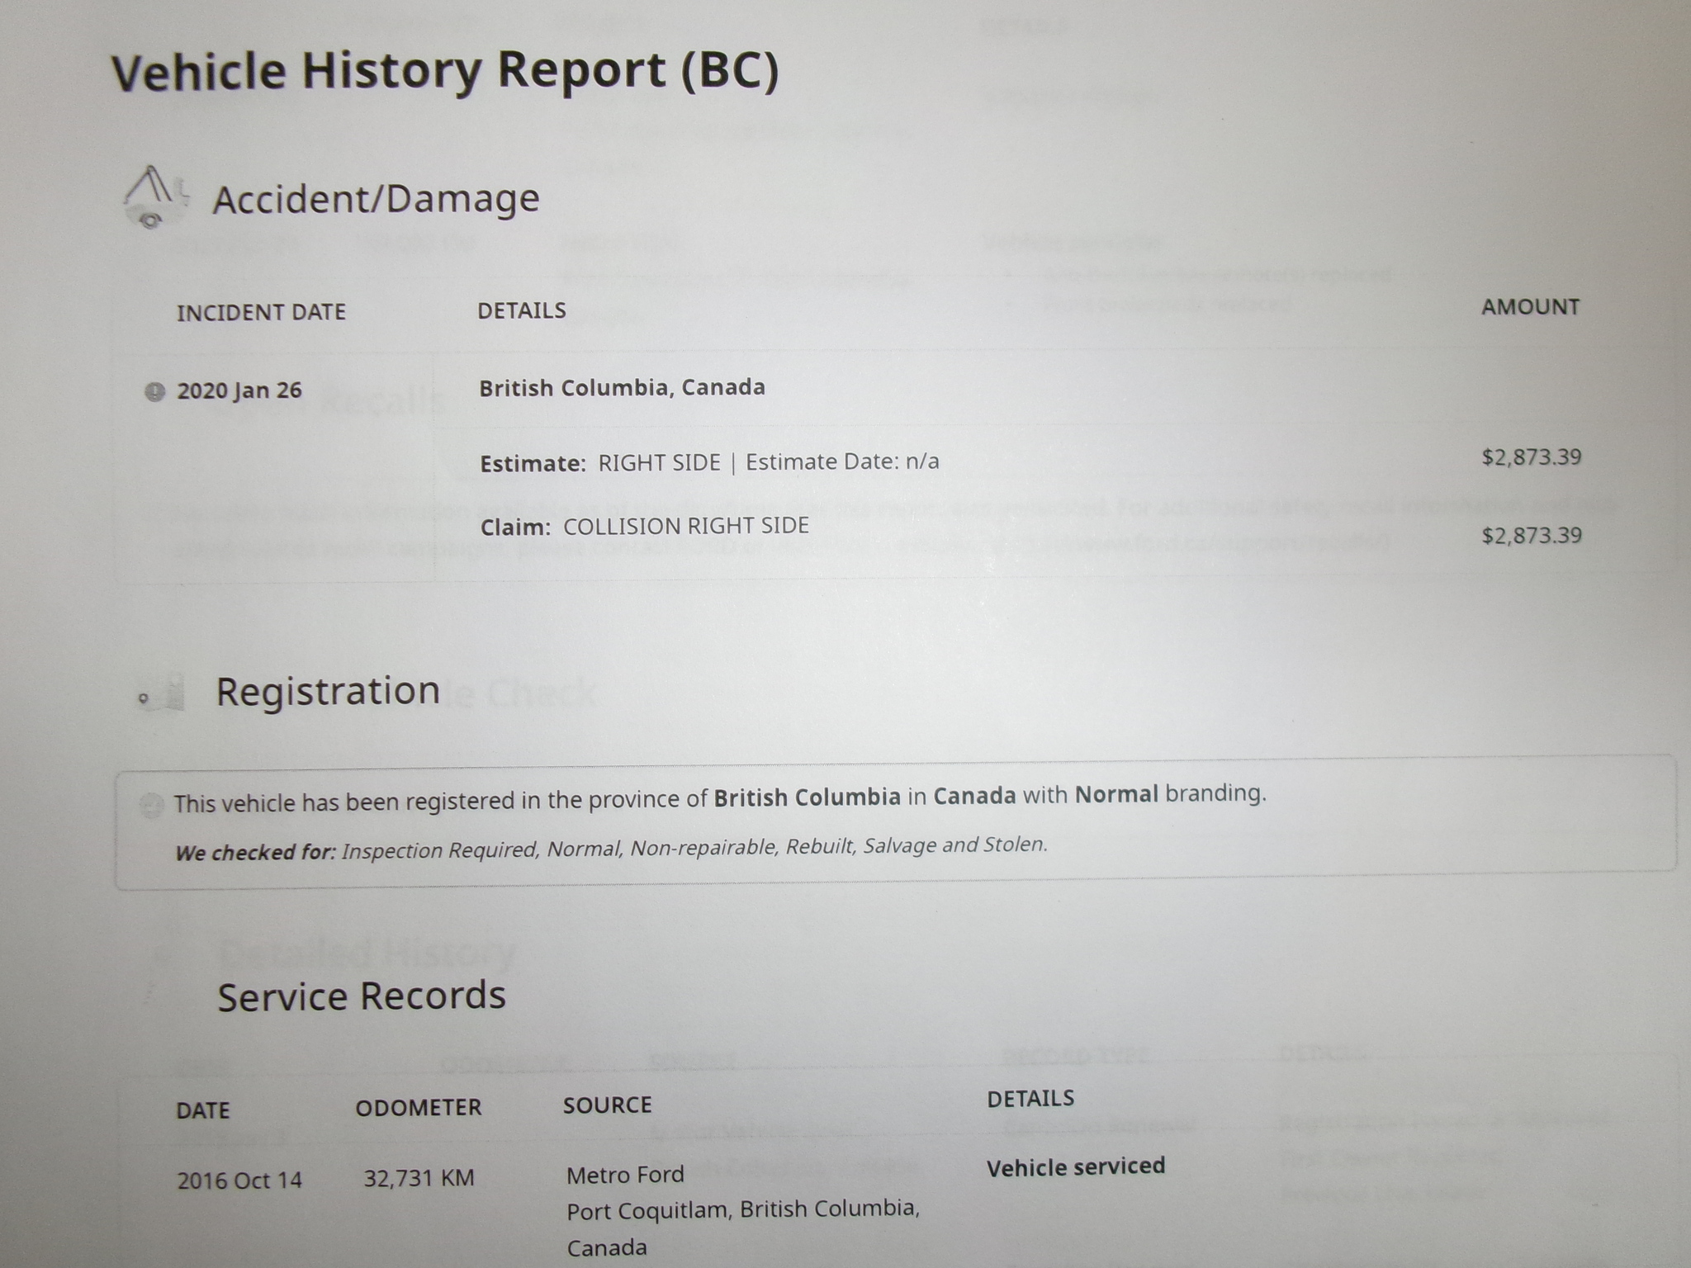
Task: Click the status icon before 'This vehicle has been registered'
Action: (x=151, y=804)
